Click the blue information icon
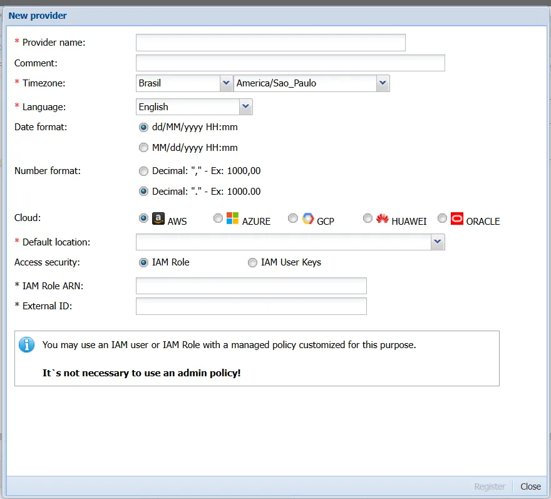Image resolution: width=551 pixels, height=499 pixels. pyautogui.click(x=27, y=344)
